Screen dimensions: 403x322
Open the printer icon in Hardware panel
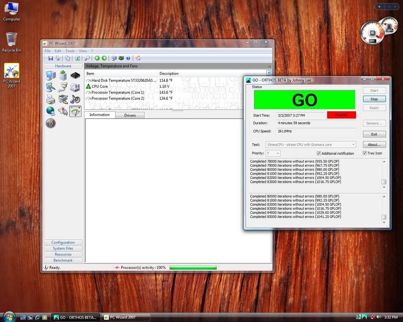[x=50, y=99]
